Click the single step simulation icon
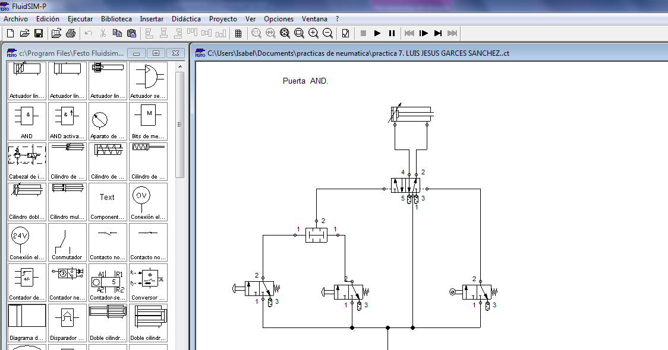668x350 pixels. tap(424, 33)
